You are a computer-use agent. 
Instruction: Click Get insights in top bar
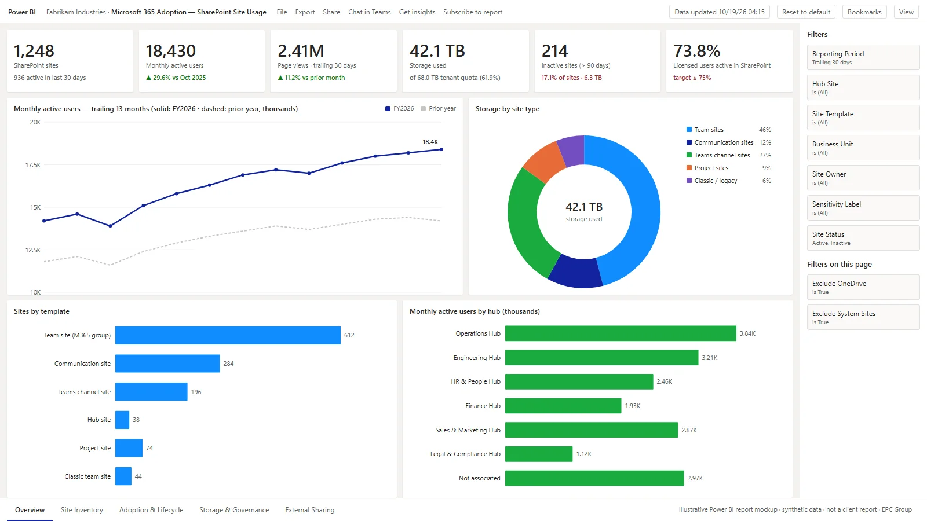417,12
